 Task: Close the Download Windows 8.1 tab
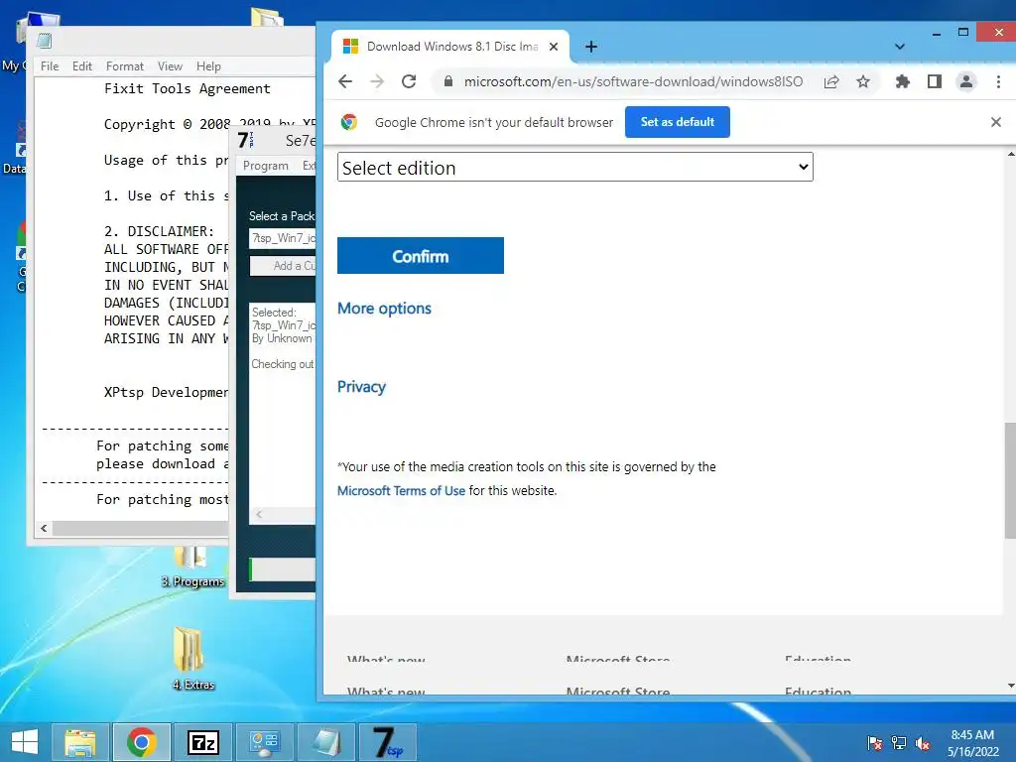coord(554,47)
